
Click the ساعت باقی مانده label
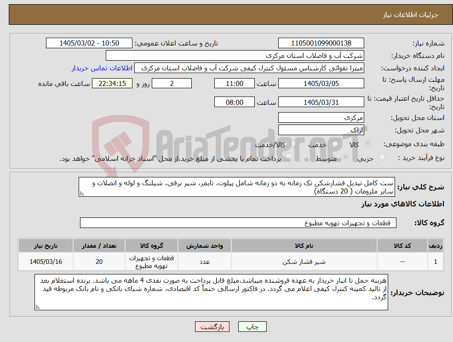point(64,84)
